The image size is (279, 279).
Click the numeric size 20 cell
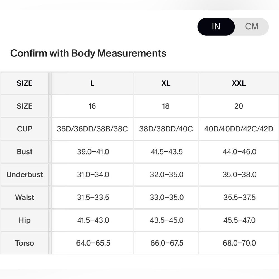tap(239, 106)
